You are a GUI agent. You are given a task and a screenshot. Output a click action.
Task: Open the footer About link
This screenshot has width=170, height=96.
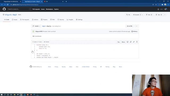click(120, 67)
